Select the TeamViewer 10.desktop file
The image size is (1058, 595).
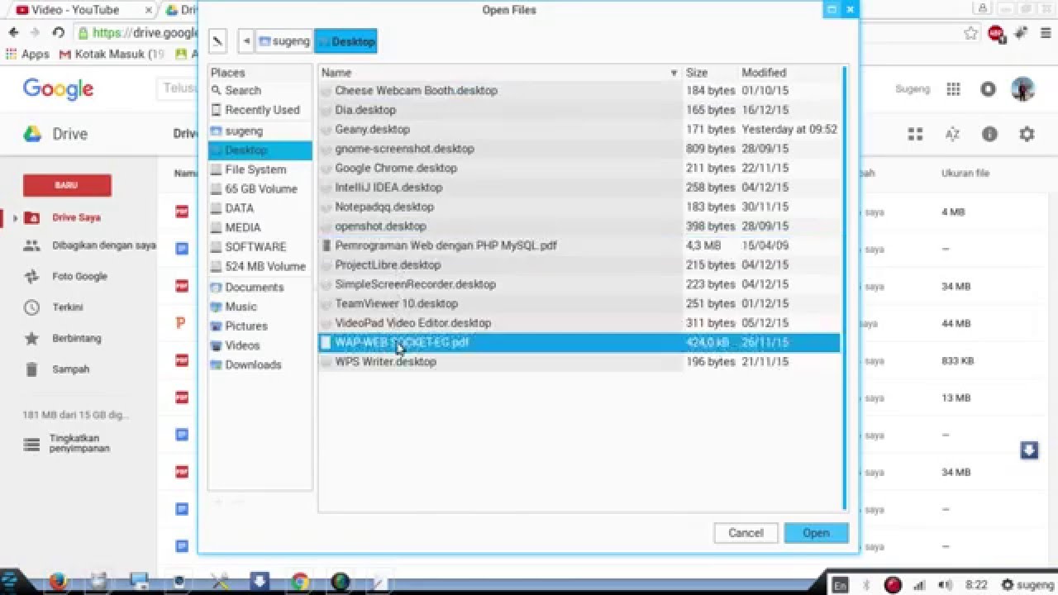[579, 303]
